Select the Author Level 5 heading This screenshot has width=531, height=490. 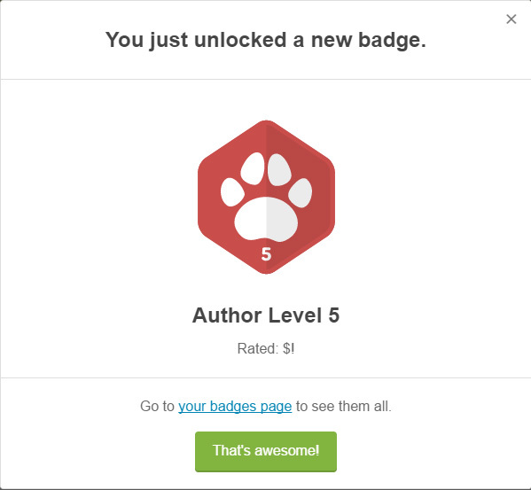pos(266,315)
